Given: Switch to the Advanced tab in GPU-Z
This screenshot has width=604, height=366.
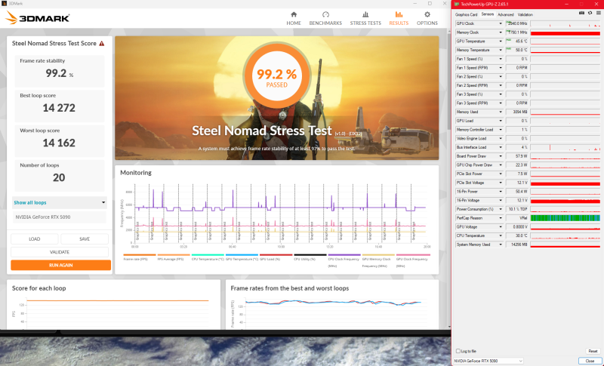Looking at the screenshot, I should click(505, 14).
